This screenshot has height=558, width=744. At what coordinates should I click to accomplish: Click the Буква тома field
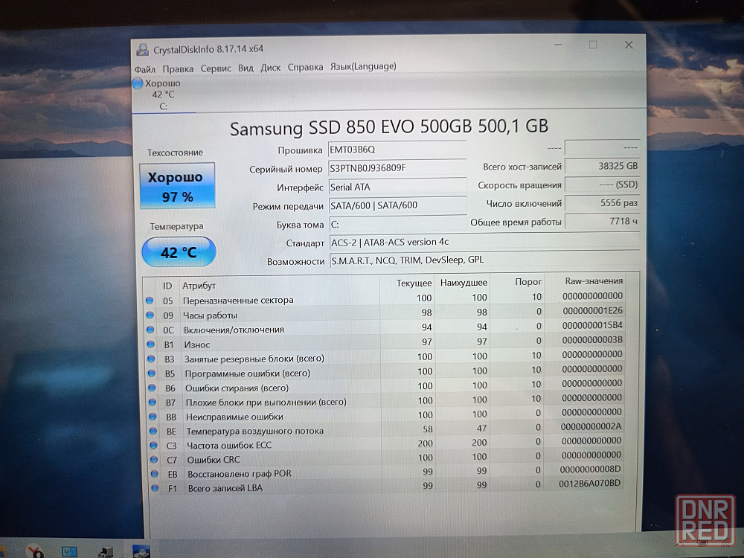tap(398, 224)
